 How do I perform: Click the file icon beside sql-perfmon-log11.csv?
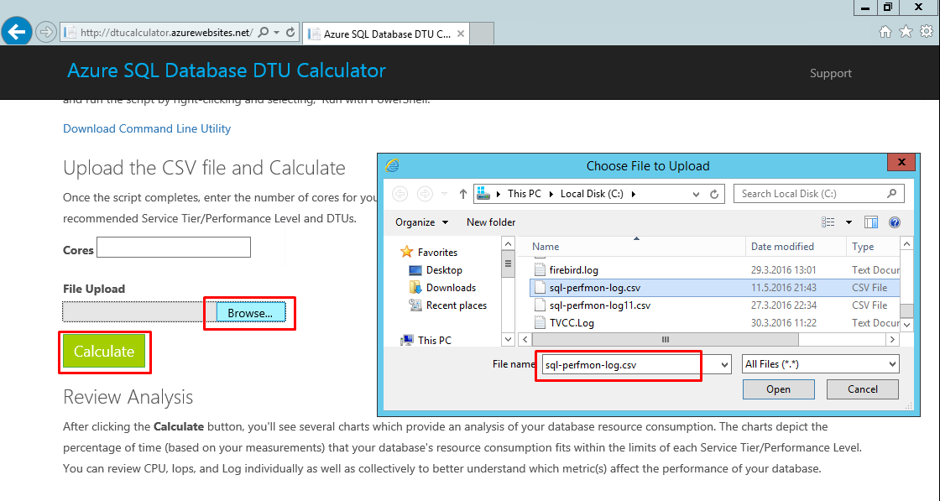tap(540, 305)
